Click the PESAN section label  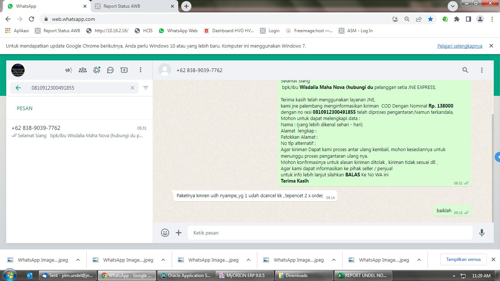(x=25, y=108)
